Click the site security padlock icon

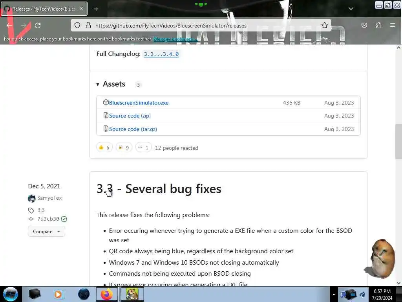pyautogui.click(x=88, y=25)
